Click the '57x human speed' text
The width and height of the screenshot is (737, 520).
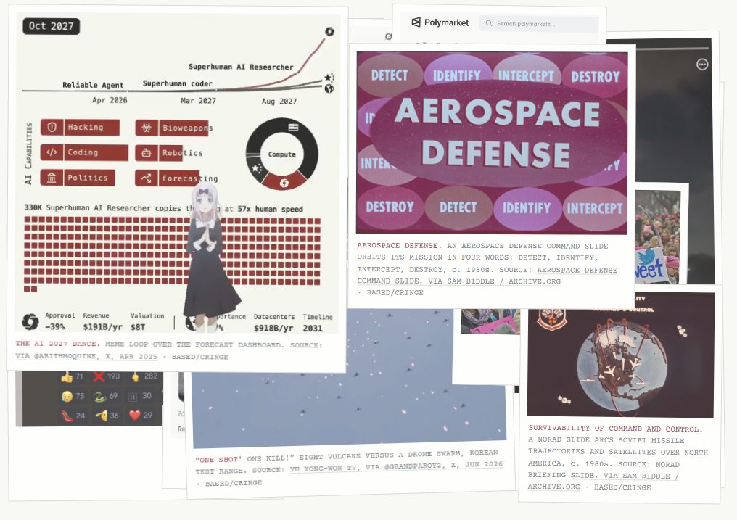(x=271, y=209)
